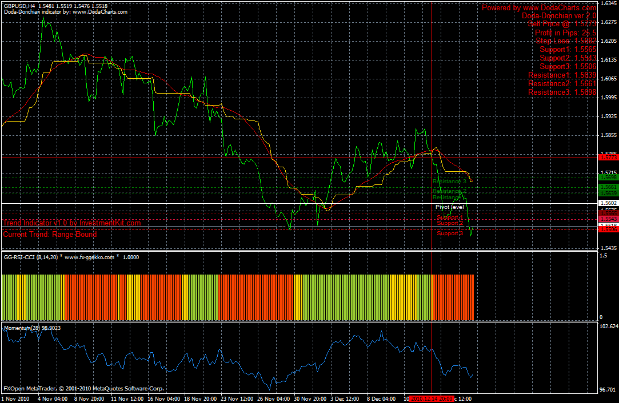This screenshot has height=403, width=619.
Task: Click the green 1.5698 Resistance3 price tag
Action: click(607, 178)
